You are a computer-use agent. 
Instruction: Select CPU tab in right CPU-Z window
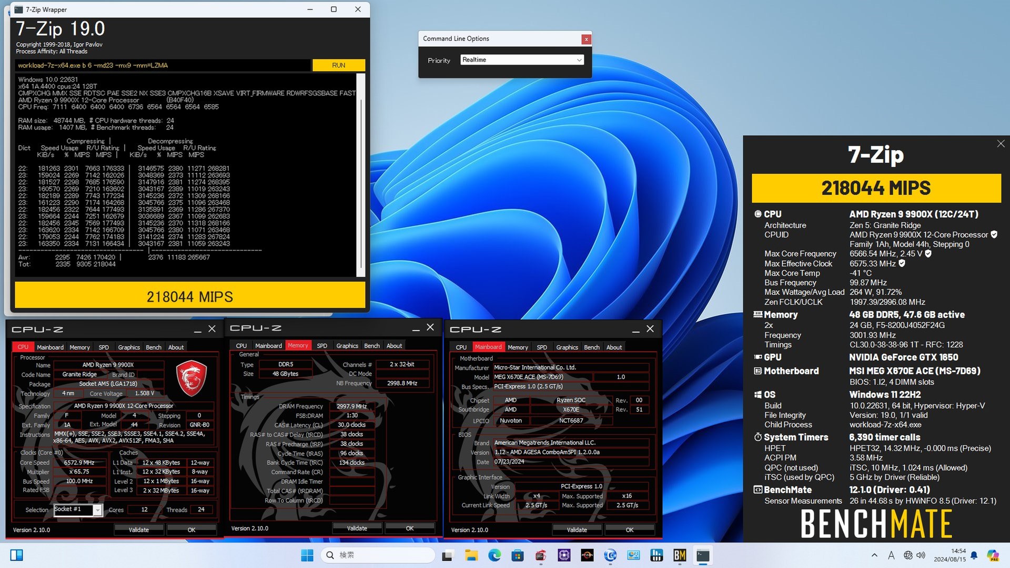click(x=461, y=347)
